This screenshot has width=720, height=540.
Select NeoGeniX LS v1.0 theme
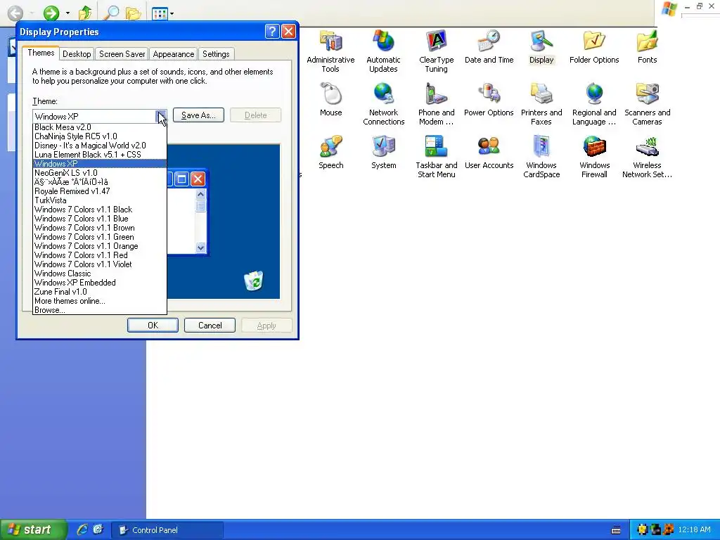click(x=100, y=173)
